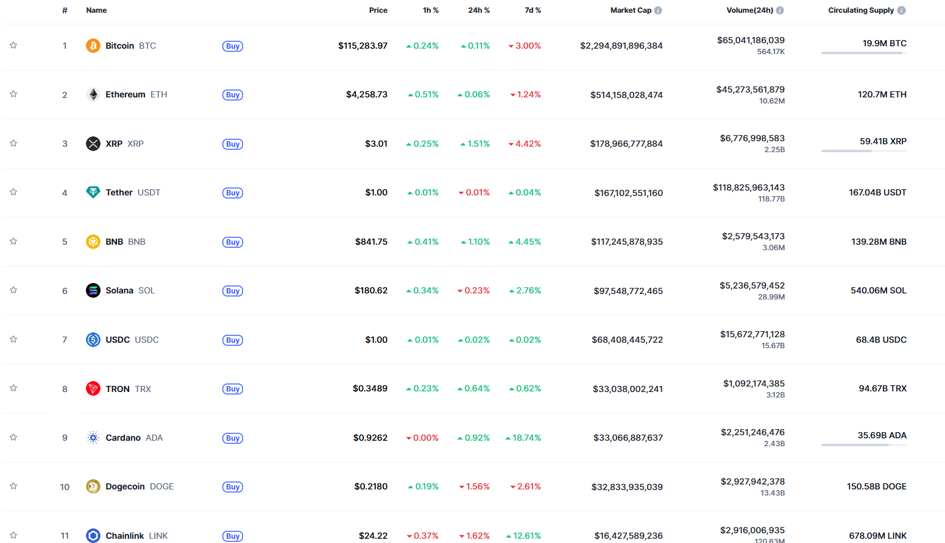Click the USDC logo icon
The width and height of the screenshot is (945, 543).
93,340
